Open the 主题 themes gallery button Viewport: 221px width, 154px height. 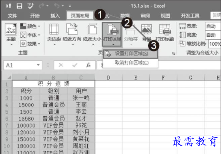(11, 34)
